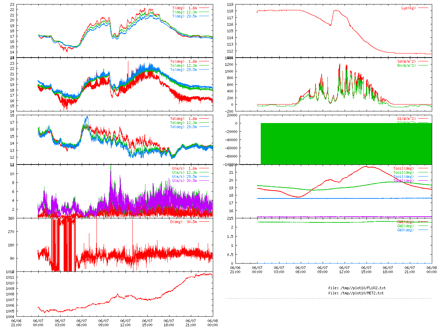Click the file path "/tmp//plot10/FLUX2.txt"

click(362, 288)
